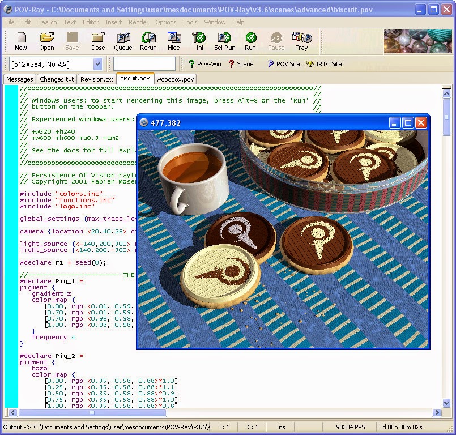Image resolution: width=456 pixels, height=435 pixels.
Task: Click the command line options input field
Action: click(x=144, y=64)
